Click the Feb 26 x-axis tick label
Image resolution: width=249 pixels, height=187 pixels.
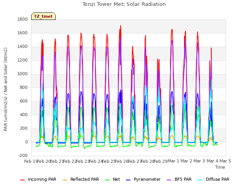point(122,161)
